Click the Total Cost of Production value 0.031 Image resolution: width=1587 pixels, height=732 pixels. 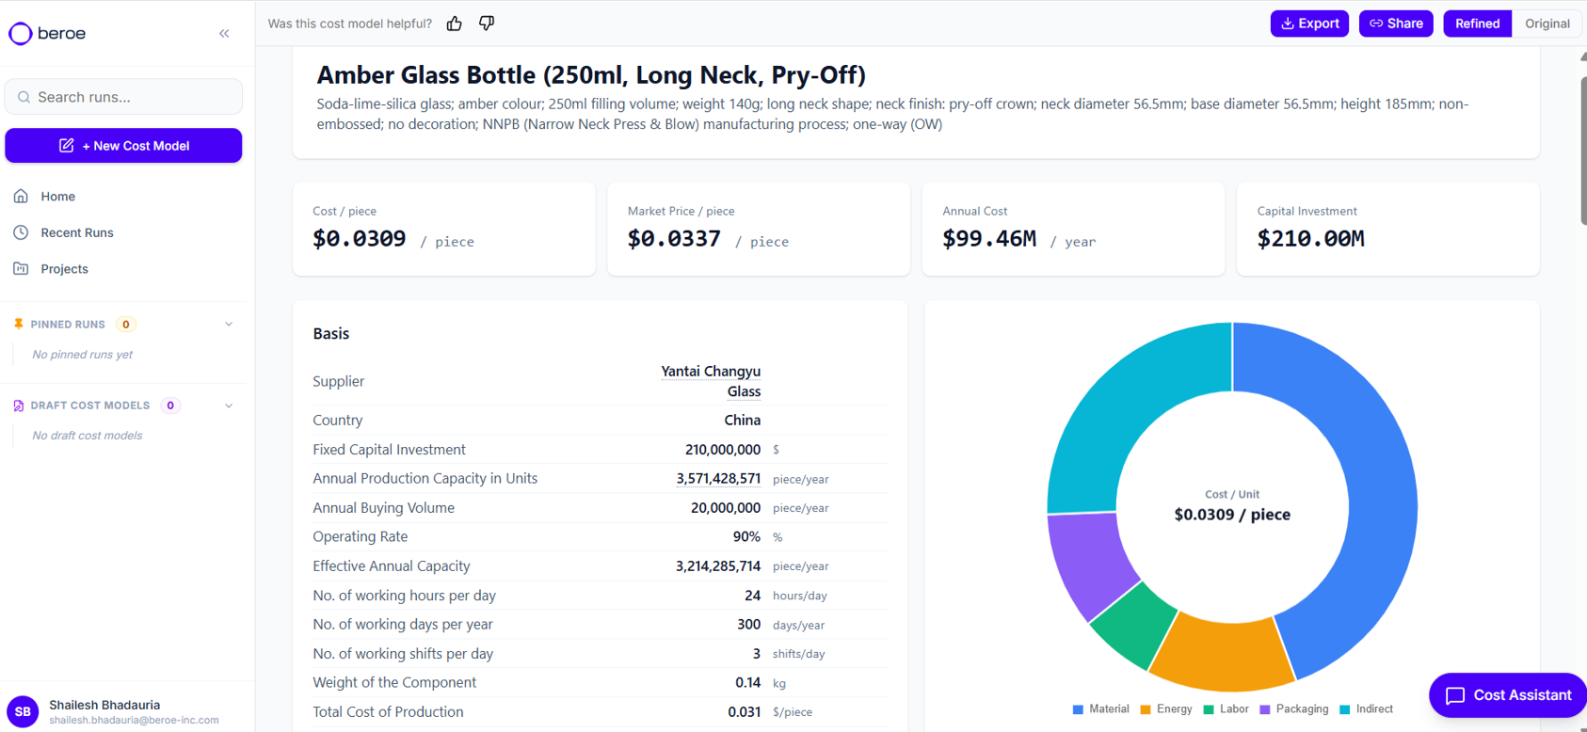click(x=745, y=712)
